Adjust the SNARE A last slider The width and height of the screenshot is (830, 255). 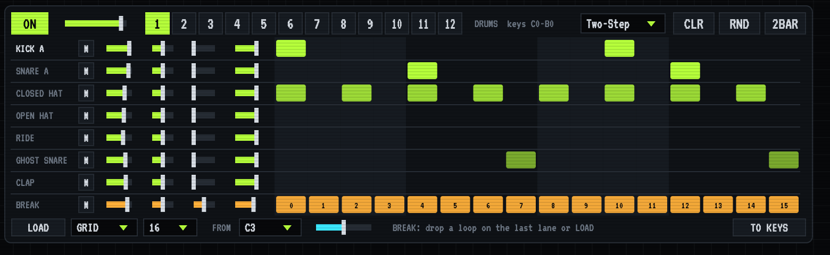(247, 71)
